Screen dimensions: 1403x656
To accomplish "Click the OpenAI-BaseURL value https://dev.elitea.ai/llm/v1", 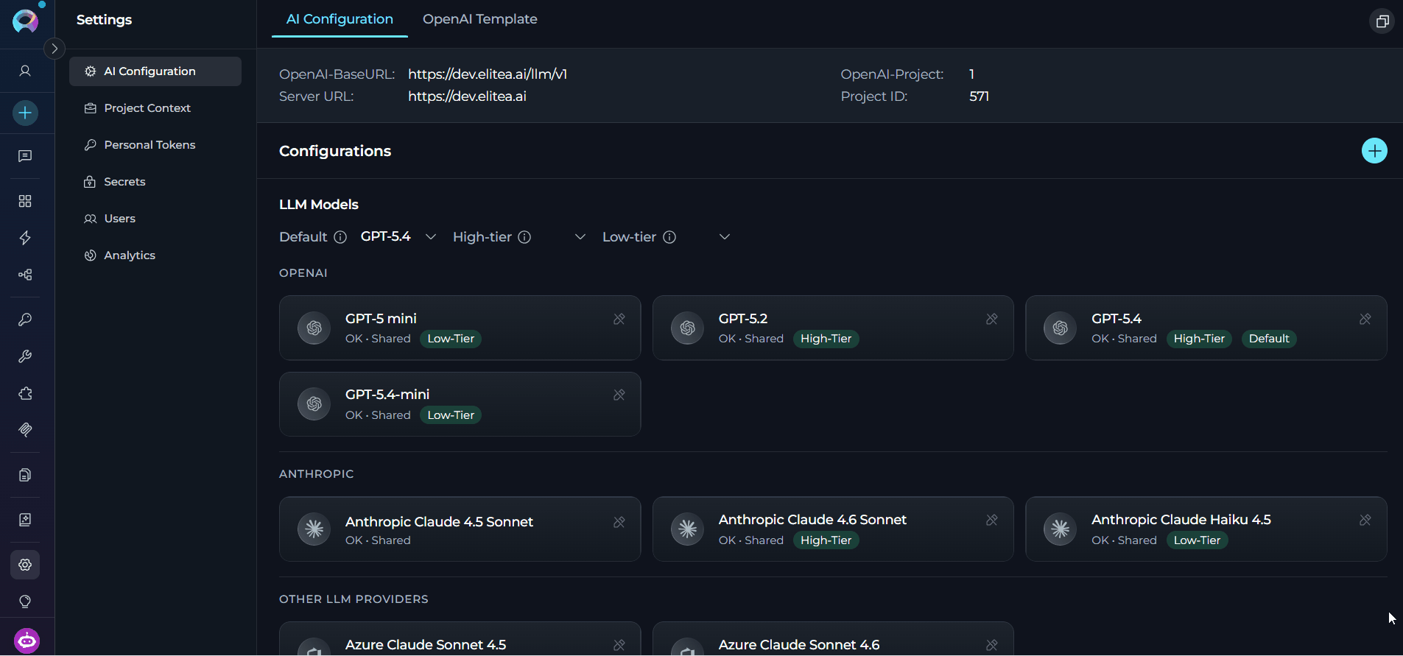I will [488, 74].
